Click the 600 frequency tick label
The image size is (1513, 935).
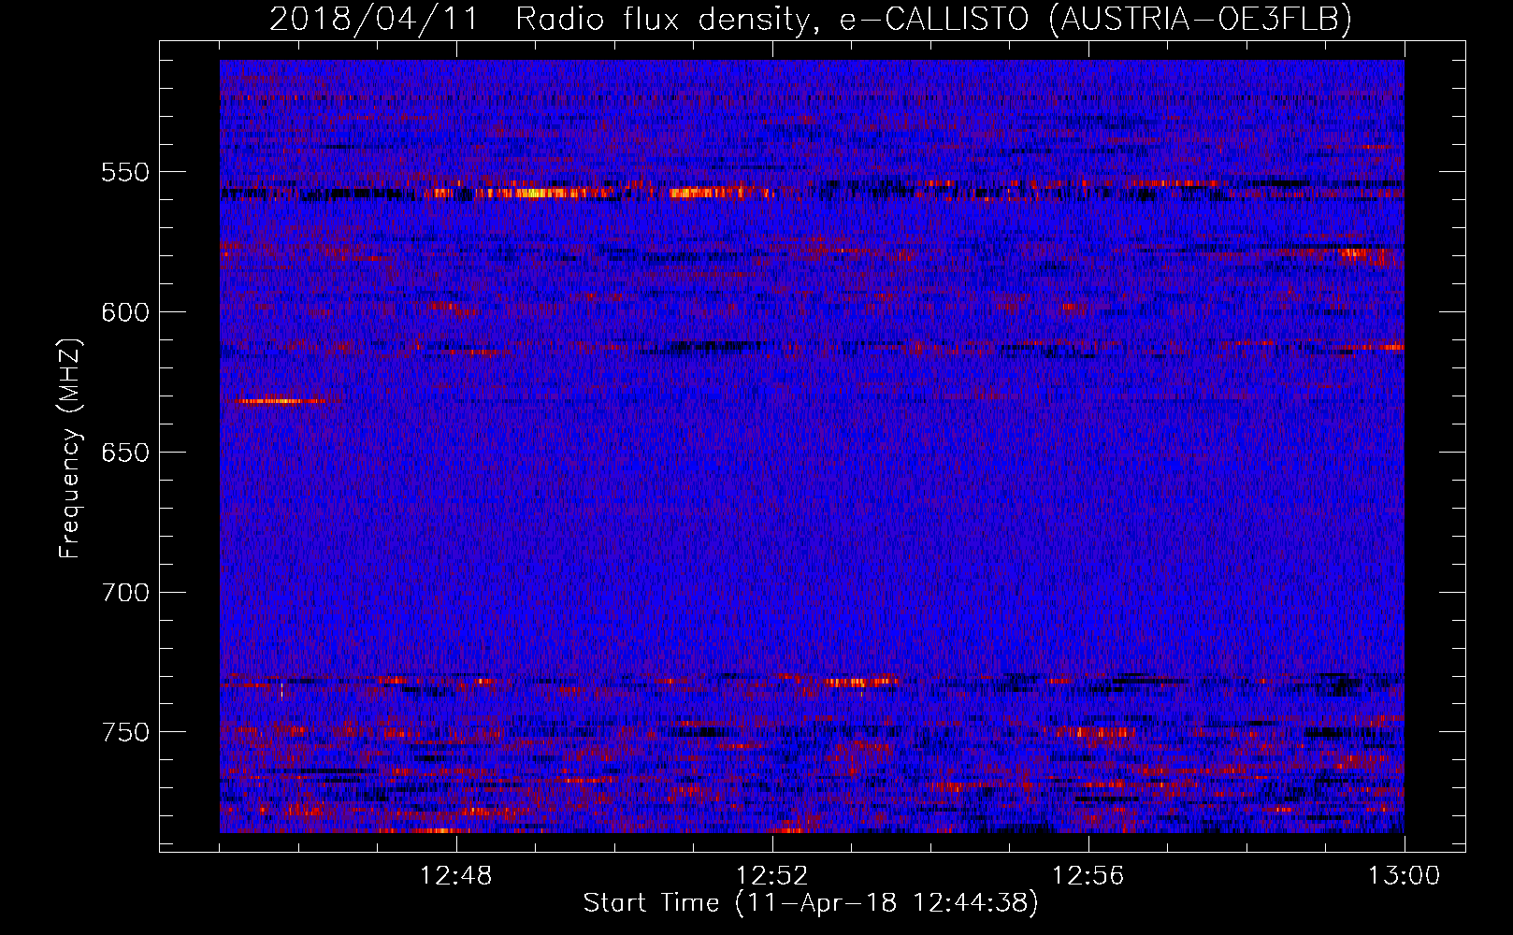[125, 312]
